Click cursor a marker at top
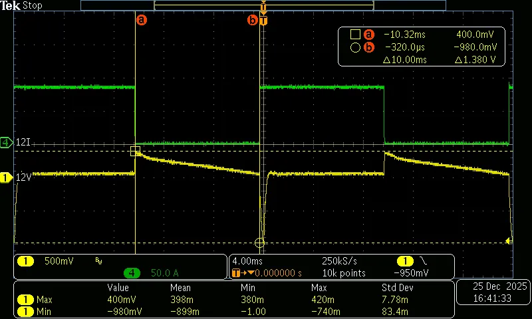This screenshot has height=319, width=532. (142, 20)
